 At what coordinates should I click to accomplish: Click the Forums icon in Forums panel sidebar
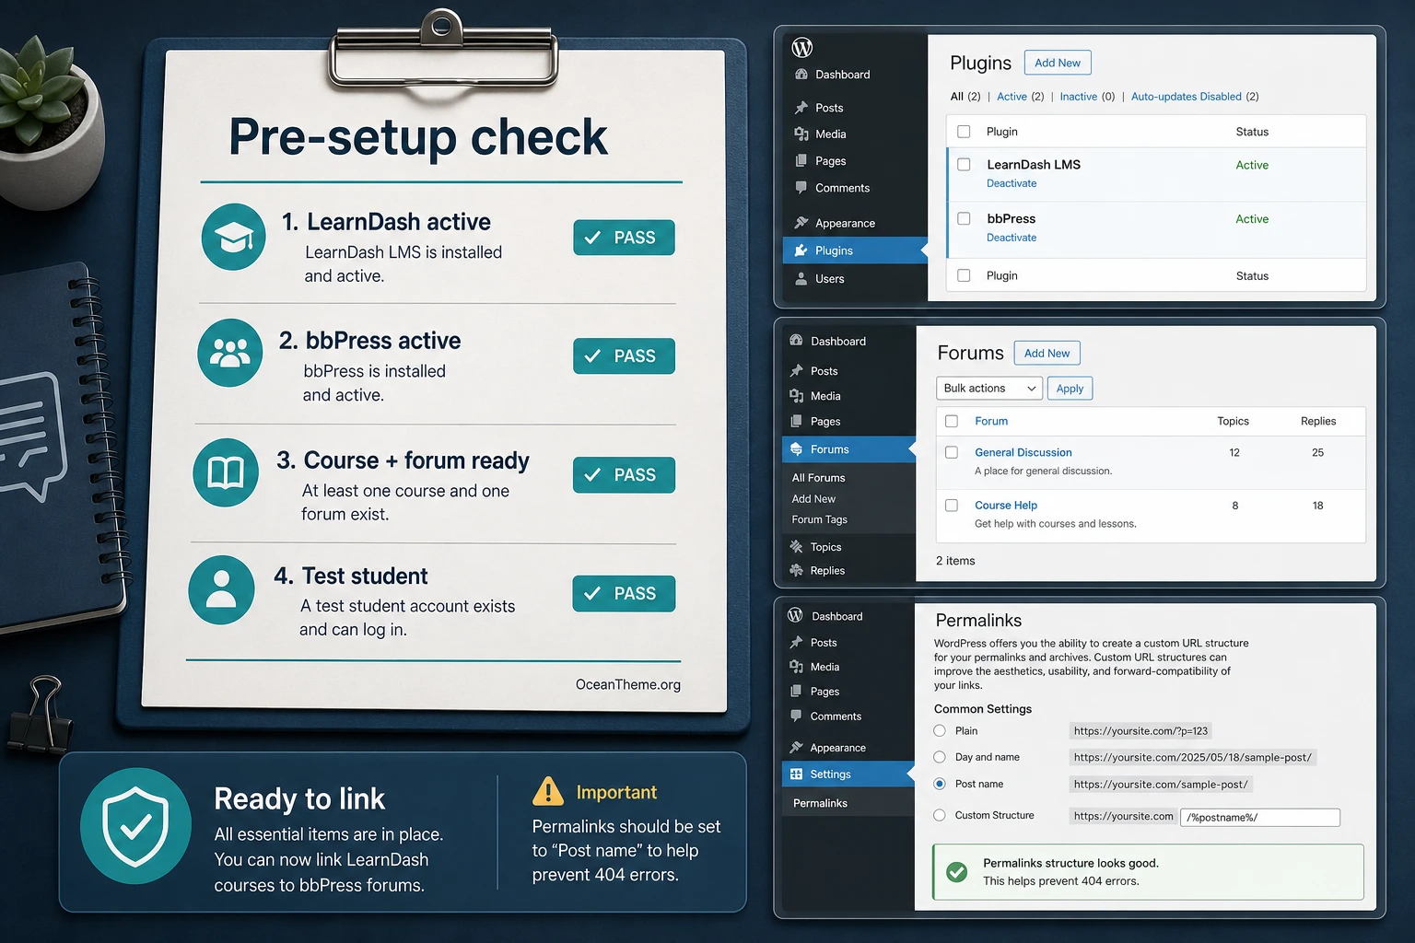(796, 449)
